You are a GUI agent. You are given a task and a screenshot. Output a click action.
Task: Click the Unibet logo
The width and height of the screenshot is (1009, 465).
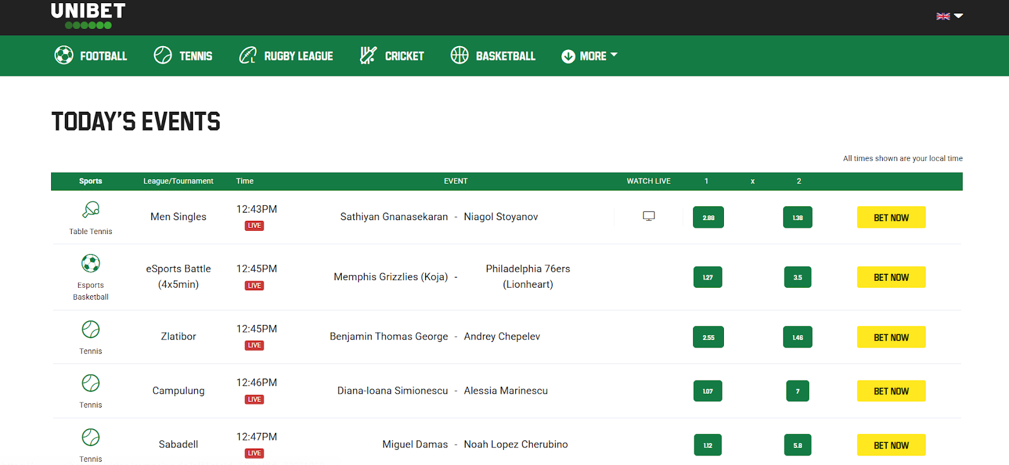pyautogui.click(x=88, y=16)
